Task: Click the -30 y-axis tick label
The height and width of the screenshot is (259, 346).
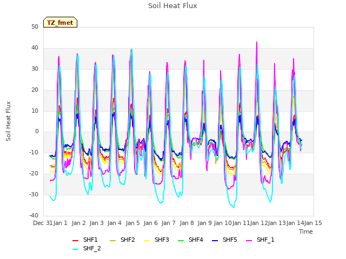Action: click(34, 194)
